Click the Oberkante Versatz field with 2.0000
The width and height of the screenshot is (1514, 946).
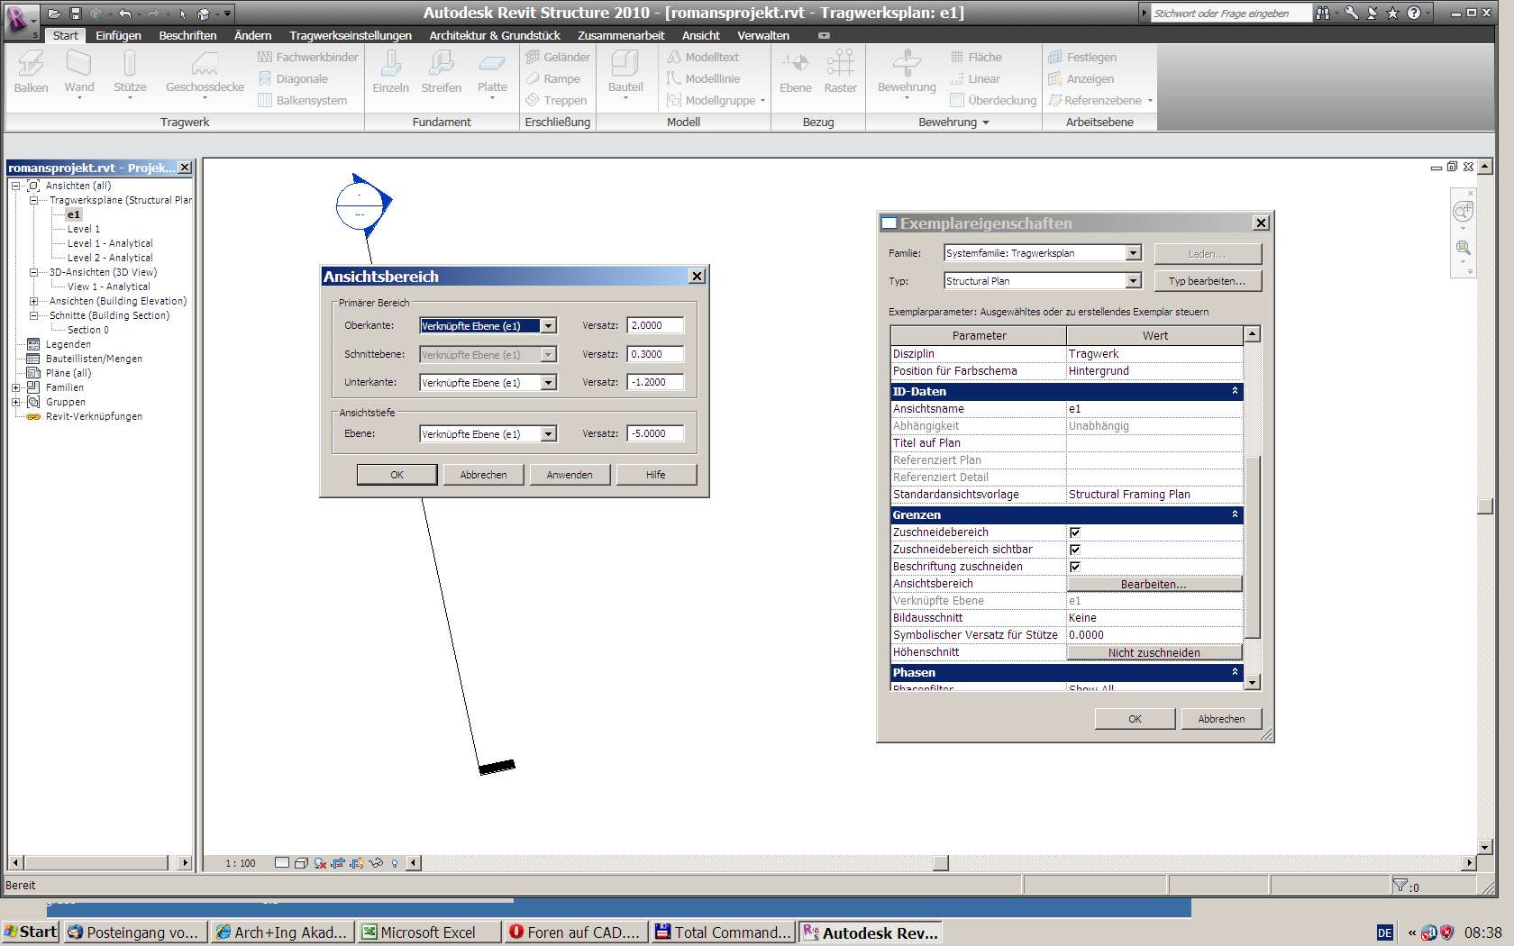point(655,326)
